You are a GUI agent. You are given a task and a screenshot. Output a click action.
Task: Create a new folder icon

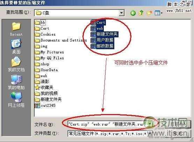click(149, 13)
